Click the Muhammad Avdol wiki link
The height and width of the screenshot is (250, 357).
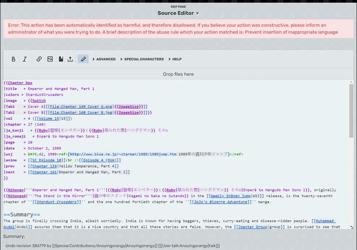pyautogui.click(x=326, y=221)
